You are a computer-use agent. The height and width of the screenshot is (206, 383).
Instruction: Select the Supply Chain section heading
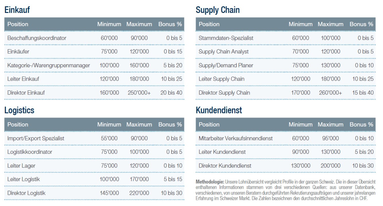[x=218, y=10]
